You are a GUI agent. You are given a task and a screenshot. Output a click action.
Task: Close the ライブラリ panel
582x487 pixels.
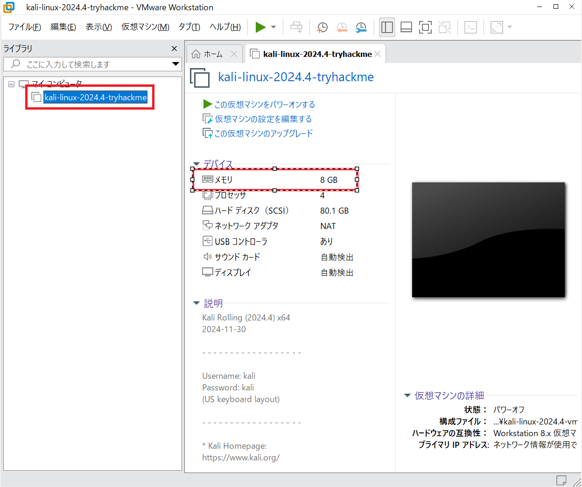coord(174,49)
